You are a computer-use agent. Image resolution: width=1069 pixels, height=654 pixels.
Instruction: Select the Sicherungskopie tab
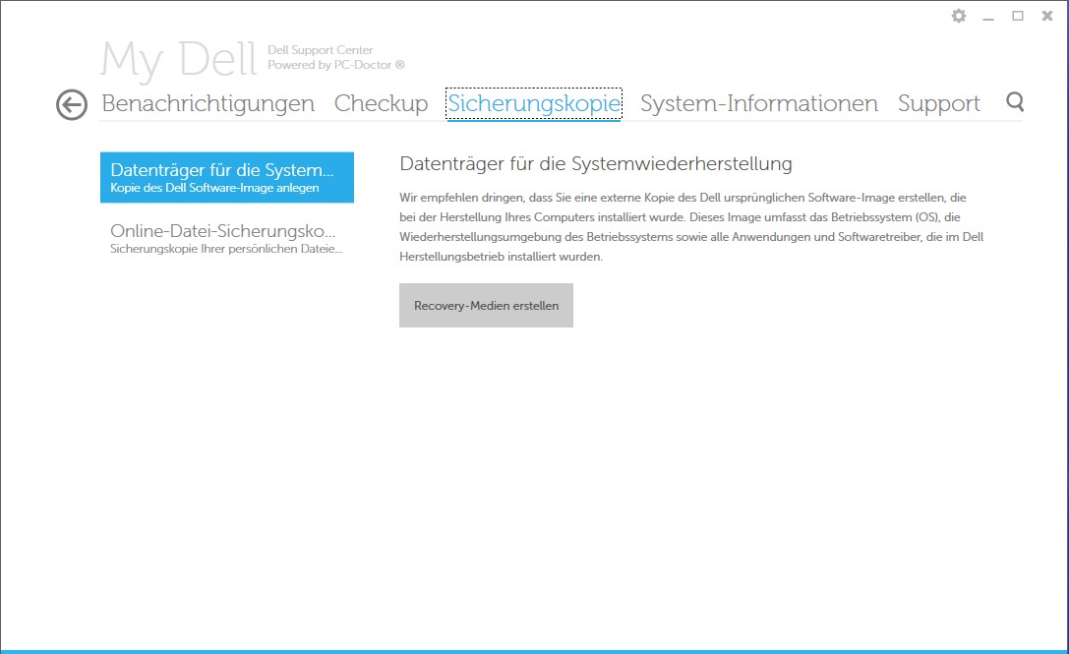coord(534,103)
